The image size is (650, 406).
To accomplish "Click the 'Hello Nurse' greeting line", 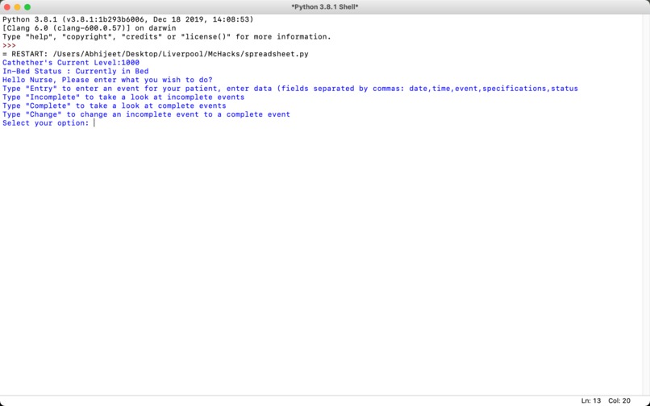I will point(107,80).
